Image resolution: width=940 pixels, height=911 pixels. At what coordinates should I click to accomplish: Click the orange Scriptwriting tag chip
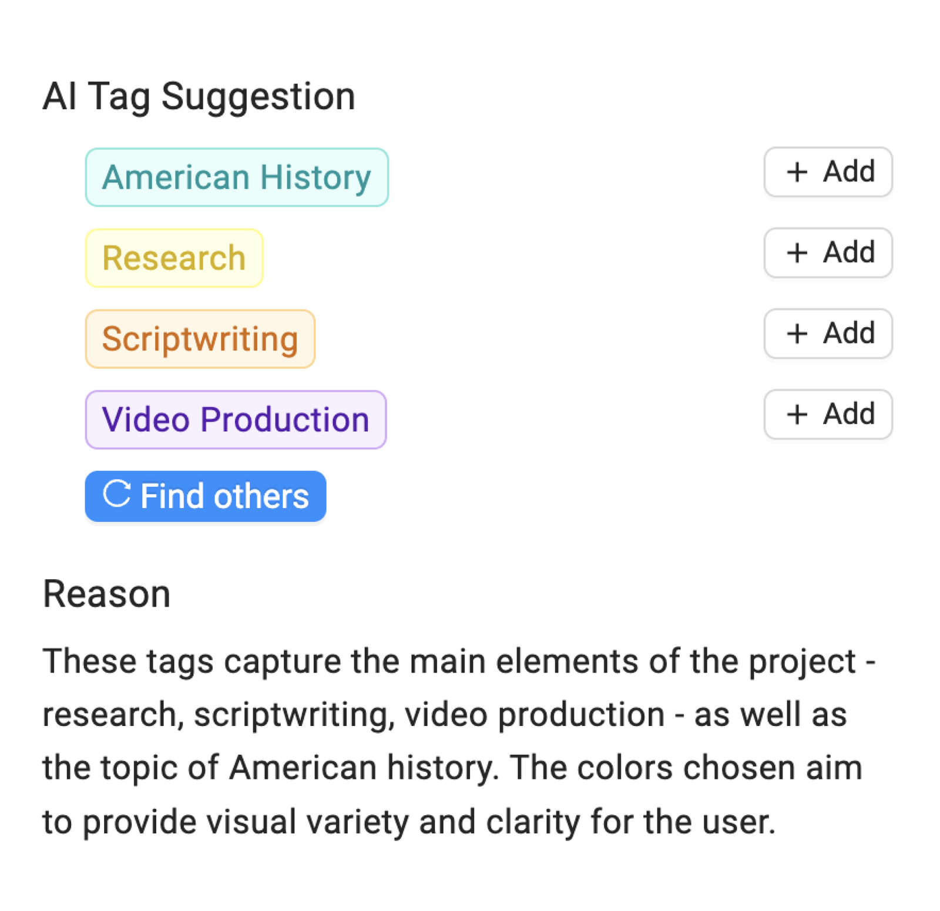pos(200,339)
